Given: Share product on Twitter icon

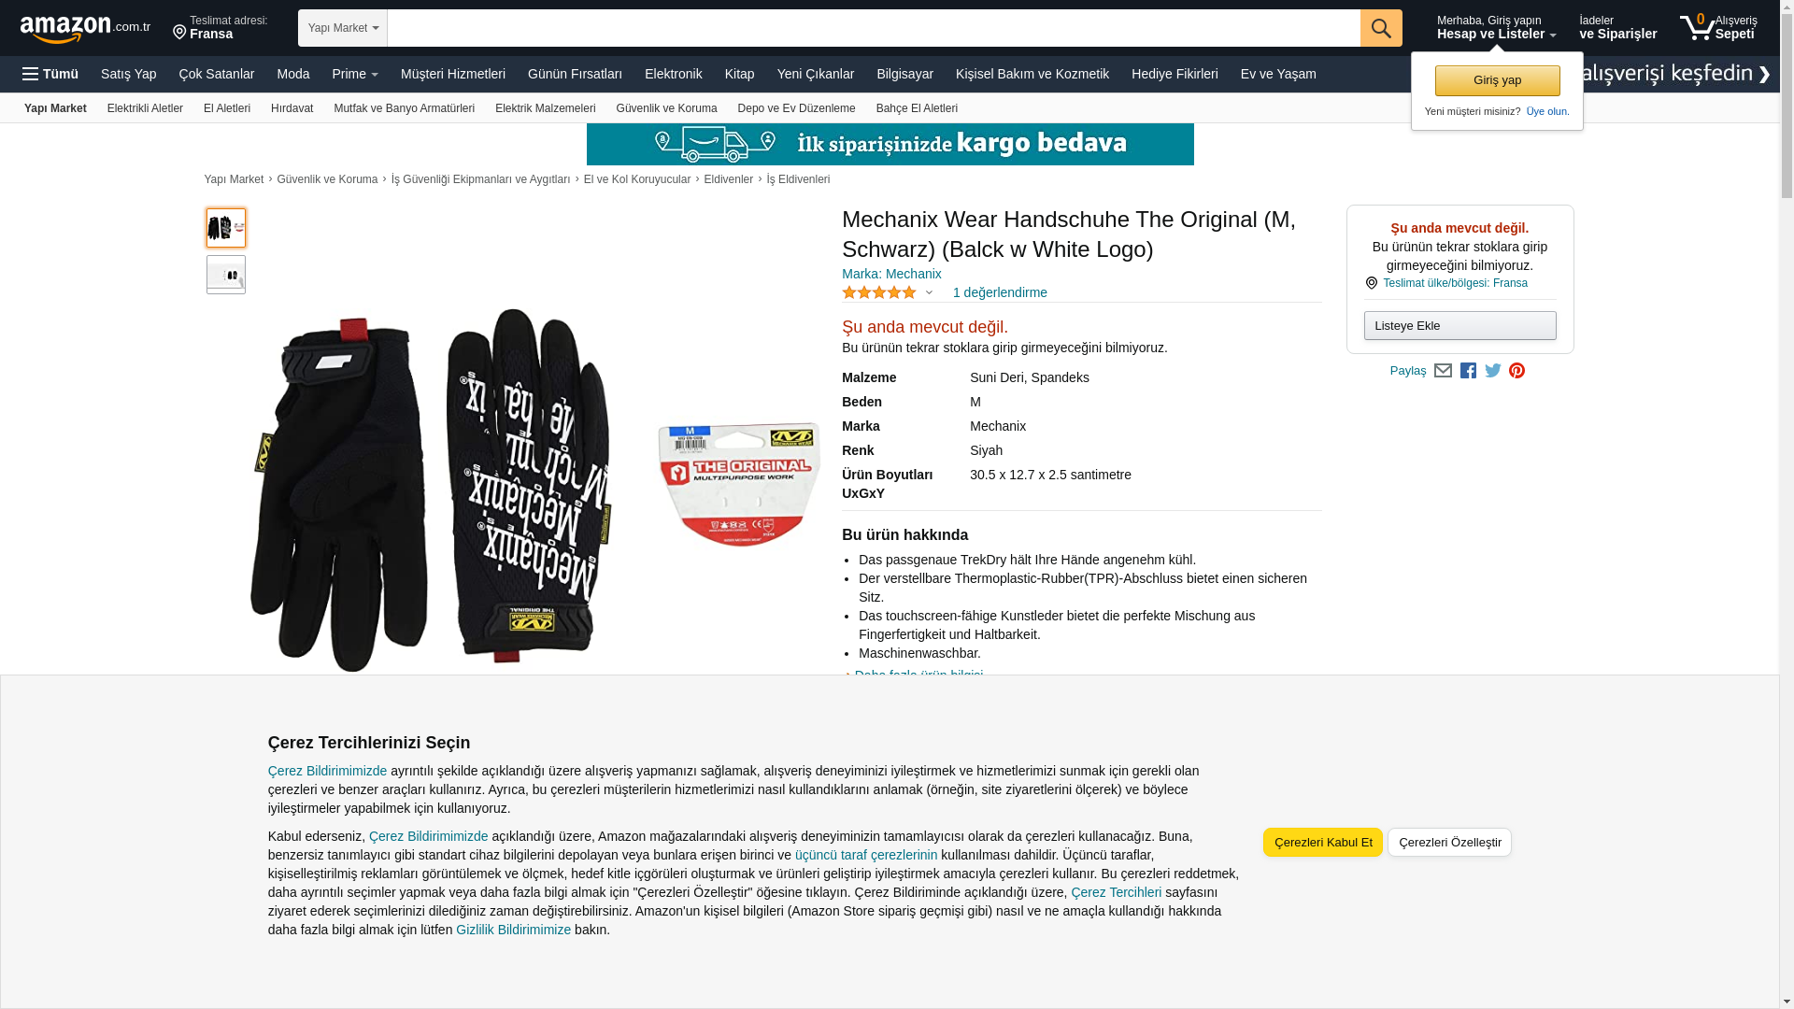Looking at the screenshot, I should click(x=1493, y=371).
